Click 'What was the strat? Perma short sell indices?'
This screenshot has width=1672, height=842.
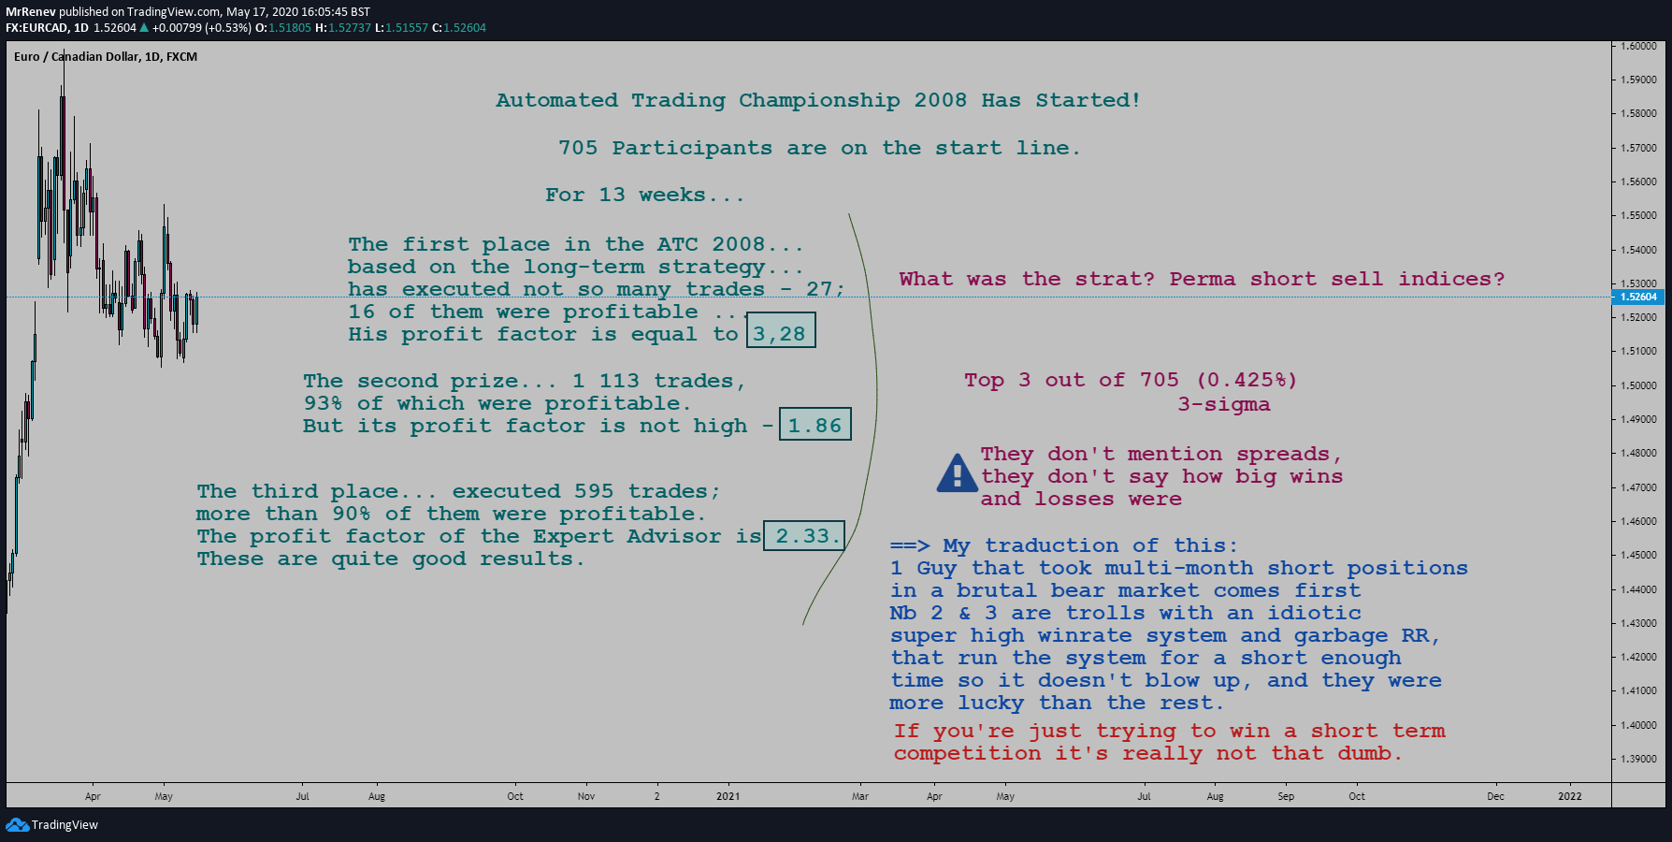[1202, 279]
